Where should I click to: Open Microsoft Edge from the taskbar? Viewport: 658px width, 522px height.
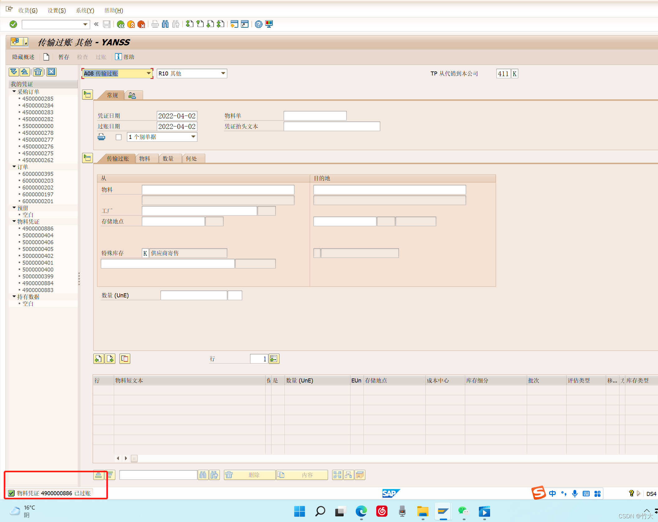pos(361,511)
